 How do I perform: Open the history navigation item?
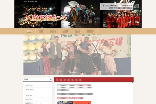point(41,31)
